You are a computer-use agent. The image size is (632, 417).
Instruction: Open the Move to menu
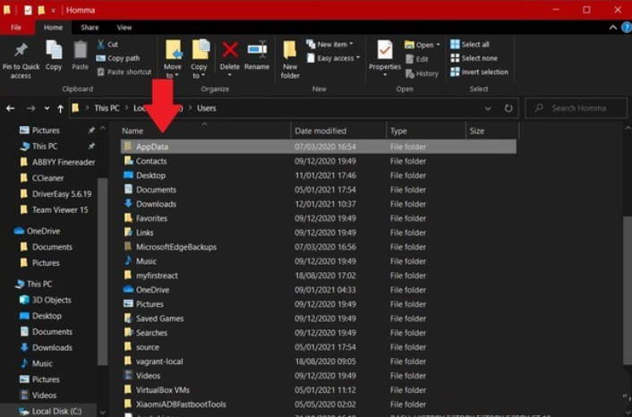pos(173,59)
